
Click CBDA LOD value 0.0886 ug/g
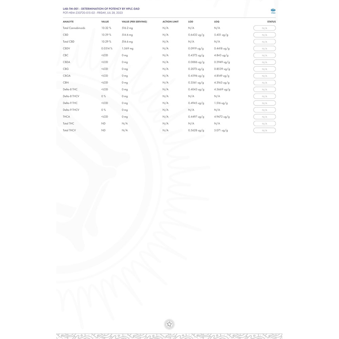point(196,62)
